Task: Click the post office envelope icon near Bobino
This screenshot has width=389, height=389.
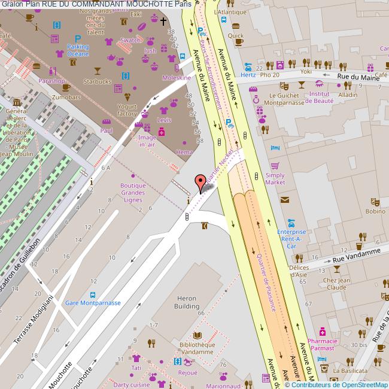Action: click(x=285, y=199)
